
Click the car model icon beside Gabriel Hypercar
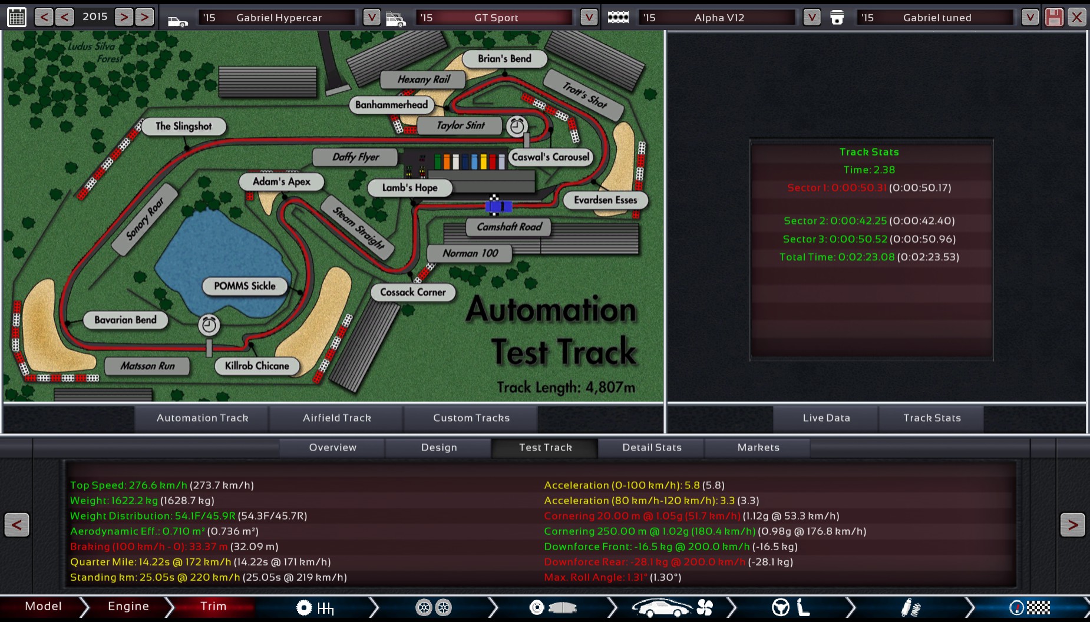[x=177, y=21]
